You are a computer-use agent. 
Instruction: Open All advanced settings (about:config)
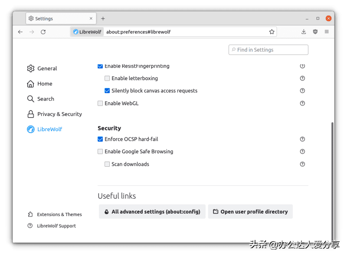(152, 212)
